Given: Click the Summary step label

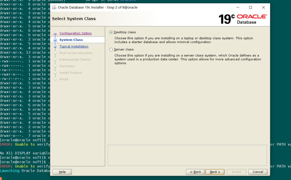Looking at the screenshot, I should (67, 66).
